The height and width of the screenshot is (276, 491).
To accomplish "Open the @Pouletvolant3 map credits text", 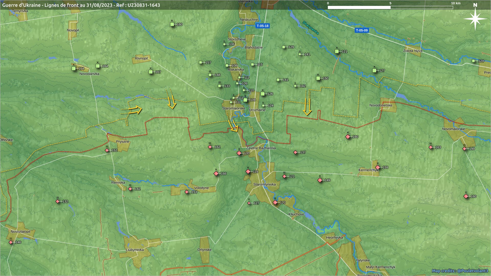I will click(460, 271).
